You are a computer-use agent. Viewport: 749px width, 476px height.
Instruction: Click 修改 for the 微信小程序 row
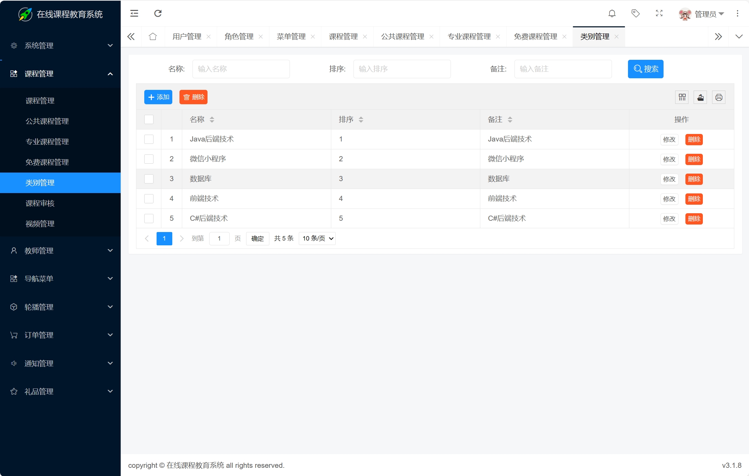click(669, 159)
